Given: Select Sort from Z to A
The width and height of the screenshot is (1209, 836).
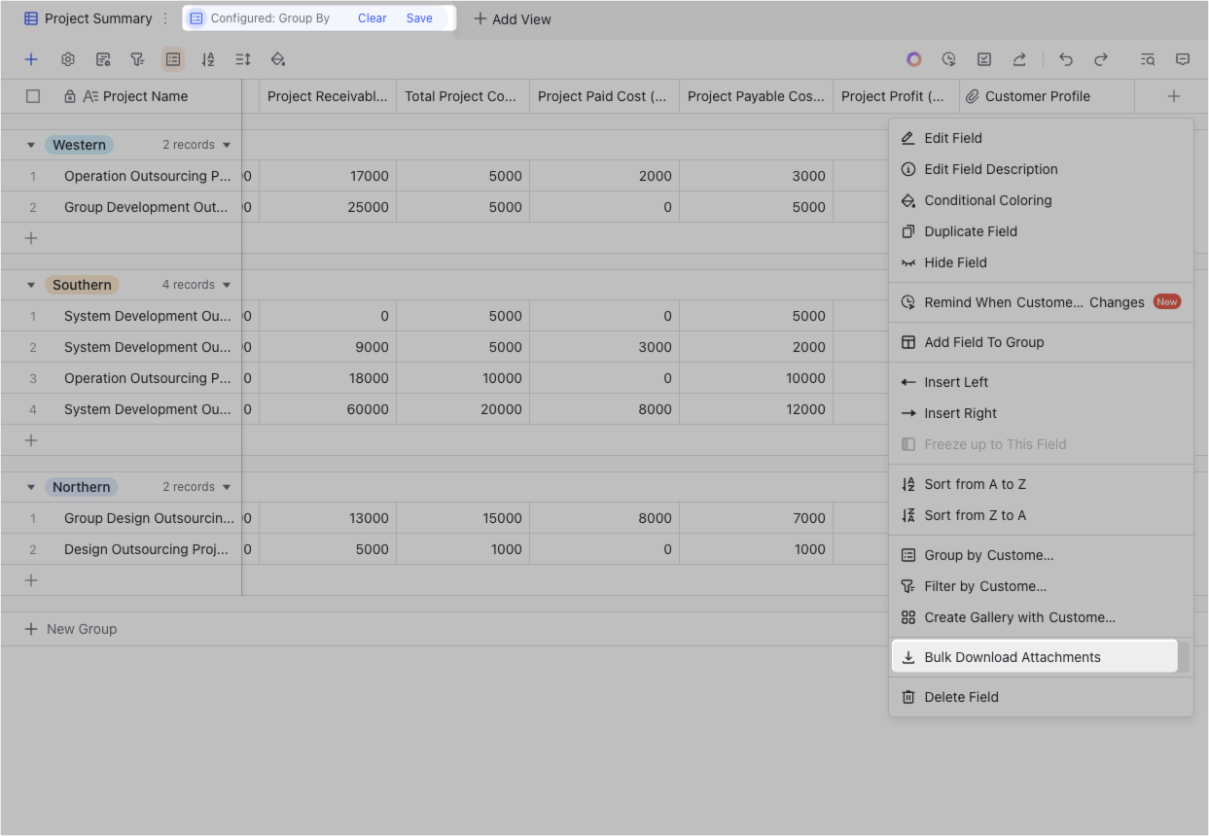Looking at the screenshot, I should [1041, 515].
